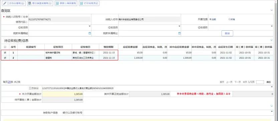Collapse the 待征收税(费)信息 section chevron
278x121 pixels.
(272, 40)
